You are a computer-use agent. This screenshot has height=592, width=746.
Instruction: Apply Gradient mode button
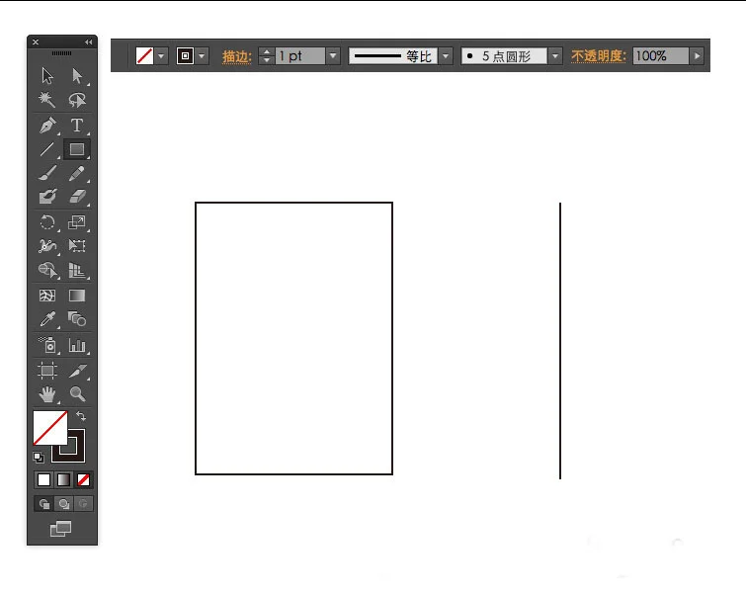pos(63,479)
